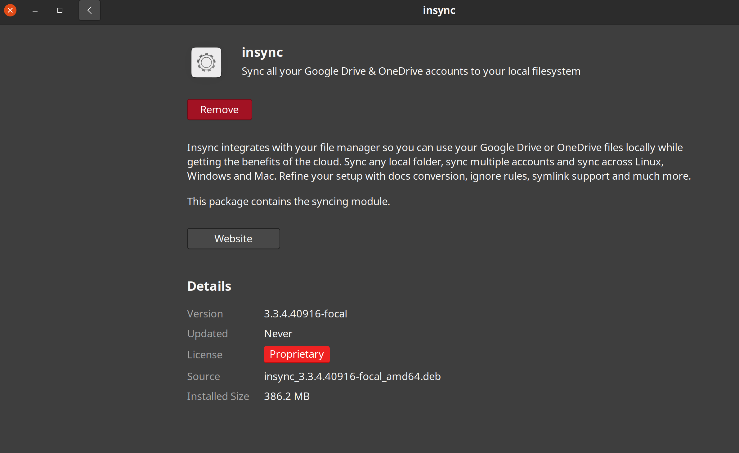Click the insync gear application icon

click(206, 62)
